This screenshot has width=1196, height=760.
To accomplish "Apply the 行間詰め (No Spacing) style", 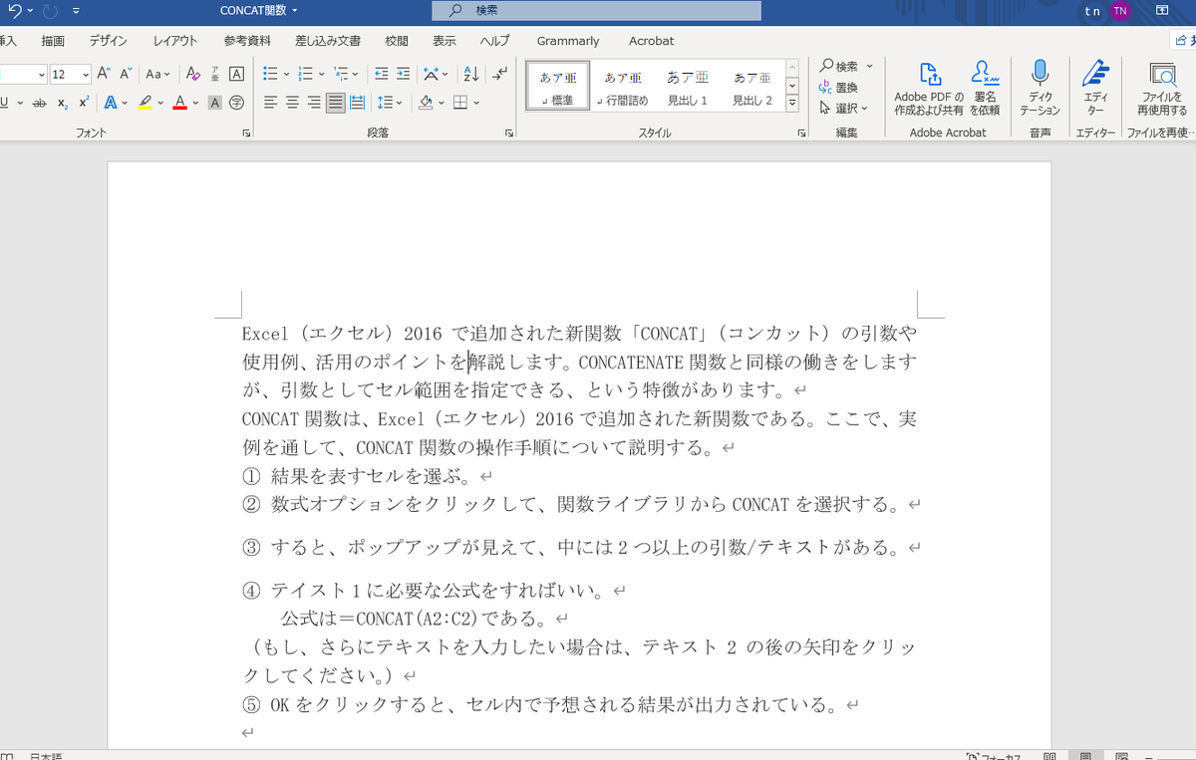I will 622,88.
